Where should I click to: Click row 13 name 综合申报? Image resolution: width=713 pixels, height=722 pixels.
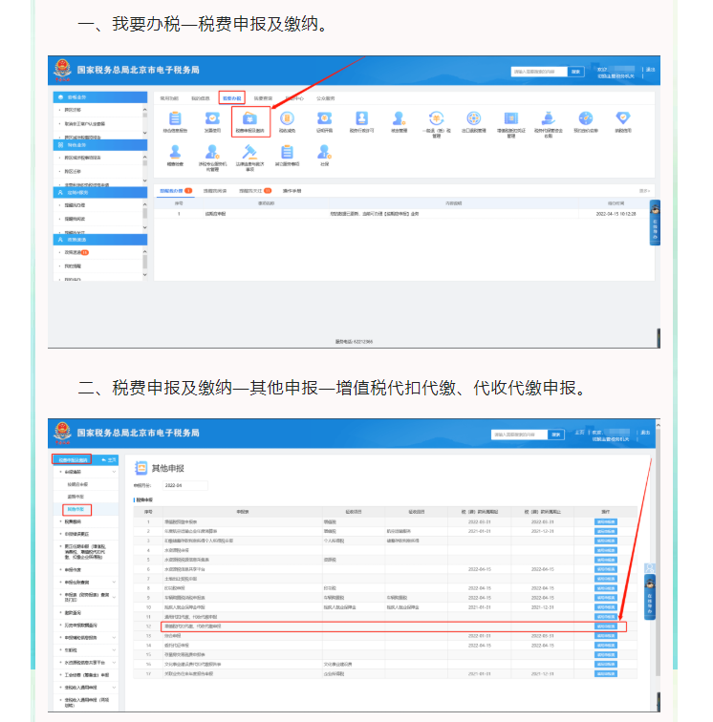pos(173,636)
